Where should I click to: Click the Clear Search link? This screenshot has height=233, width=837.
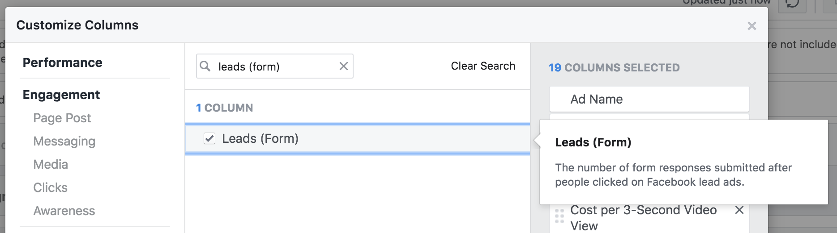click(483, 66)
